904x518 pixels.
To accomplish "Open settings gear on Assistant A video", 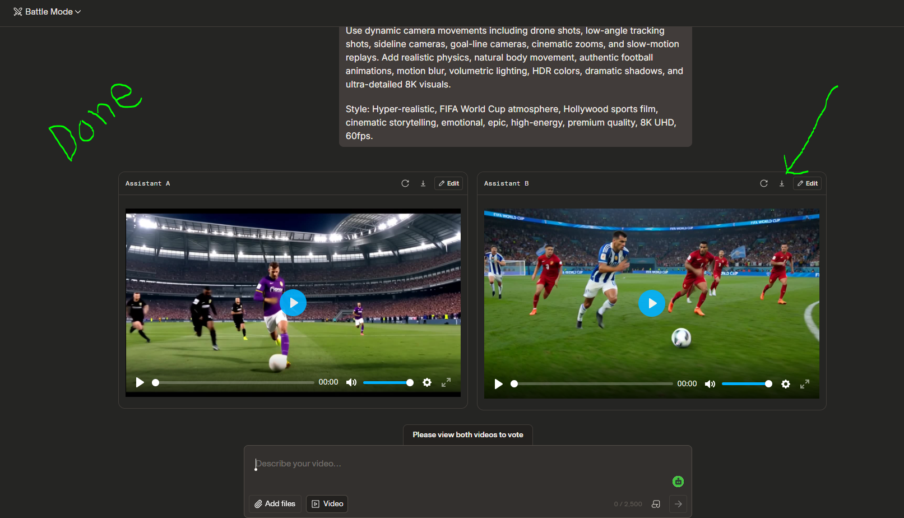I will 427,382.
